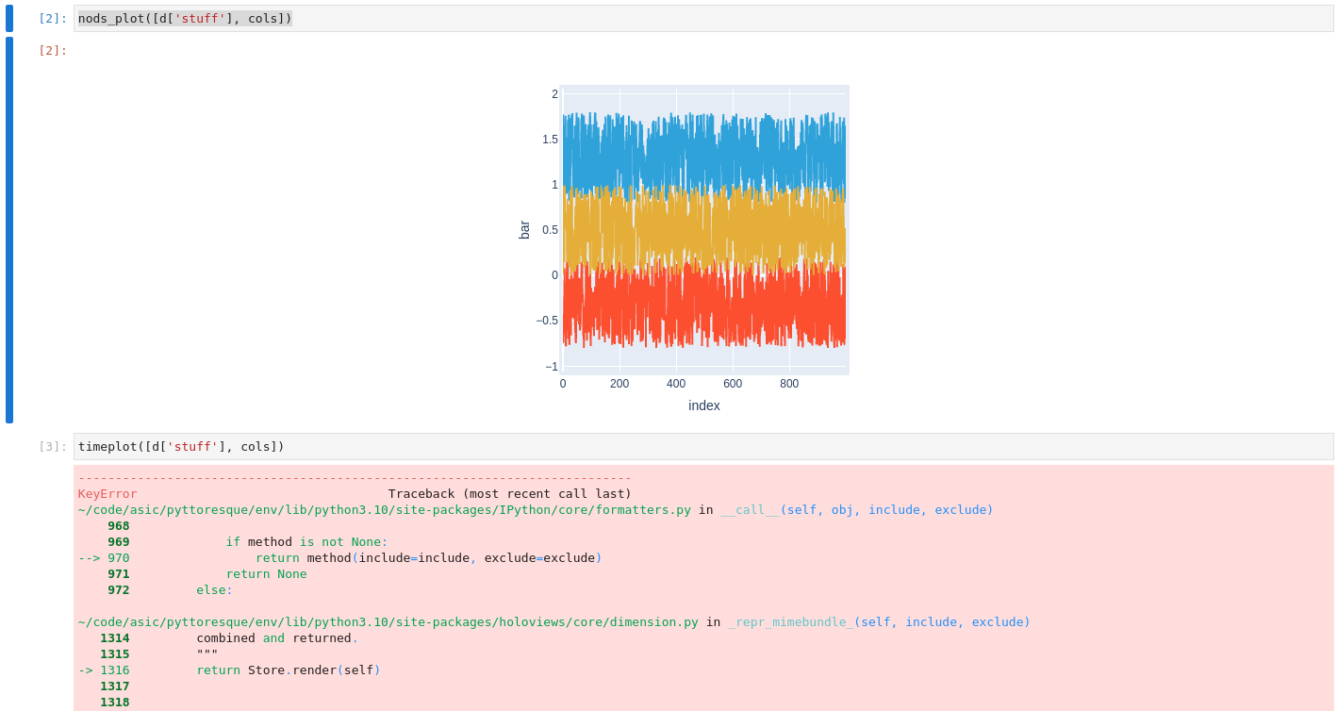
Task: Click 'if method is not None:' traceback line
Action: (x=306, y=541)
